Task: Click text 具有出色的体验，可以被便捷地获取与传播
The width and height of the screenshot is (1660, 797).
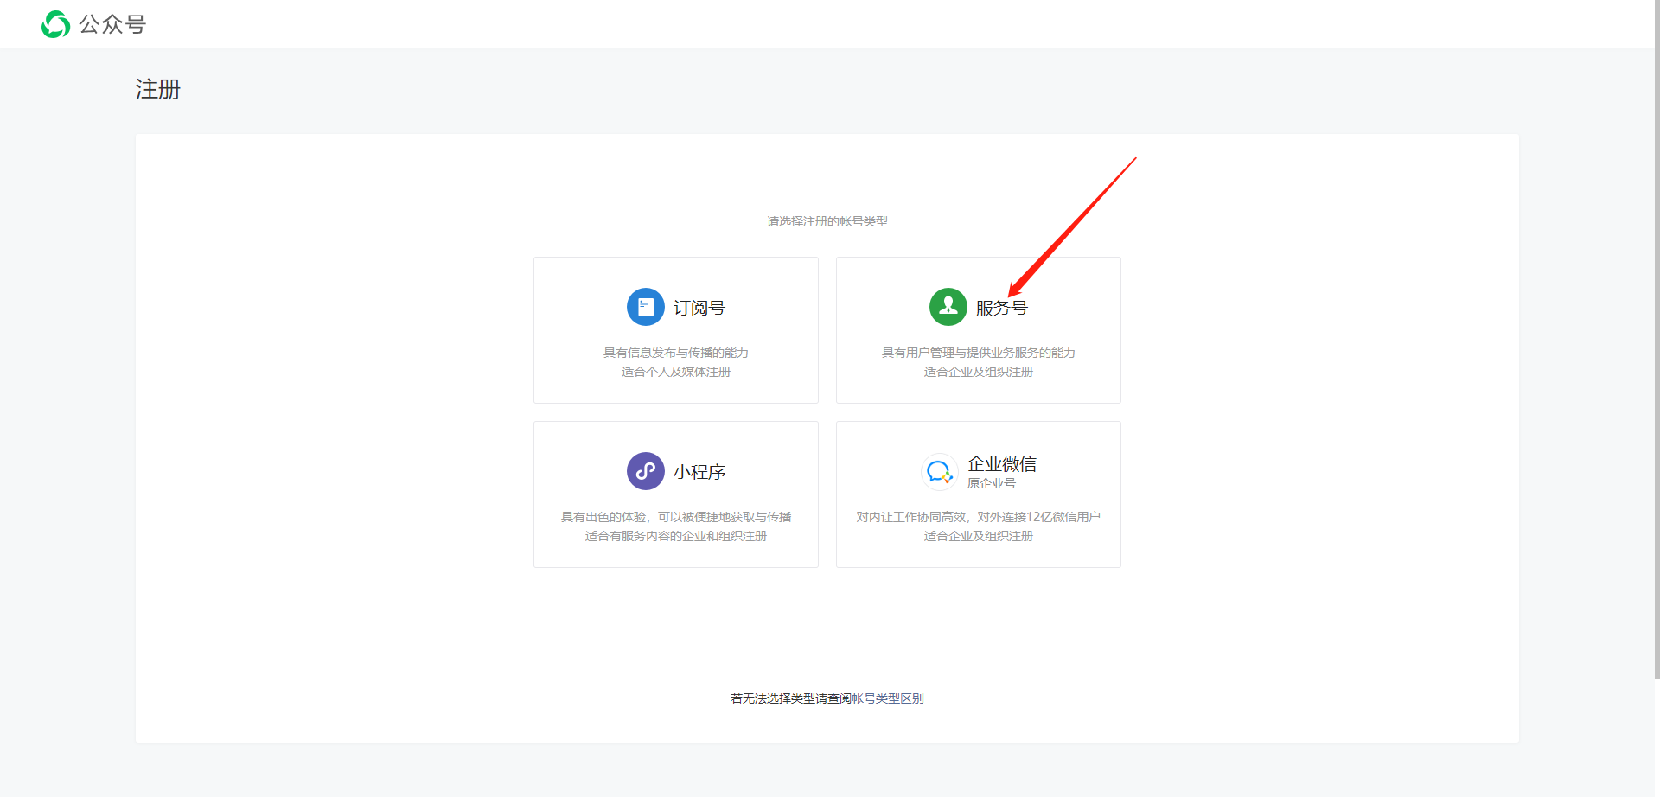Action: [676, 517]
